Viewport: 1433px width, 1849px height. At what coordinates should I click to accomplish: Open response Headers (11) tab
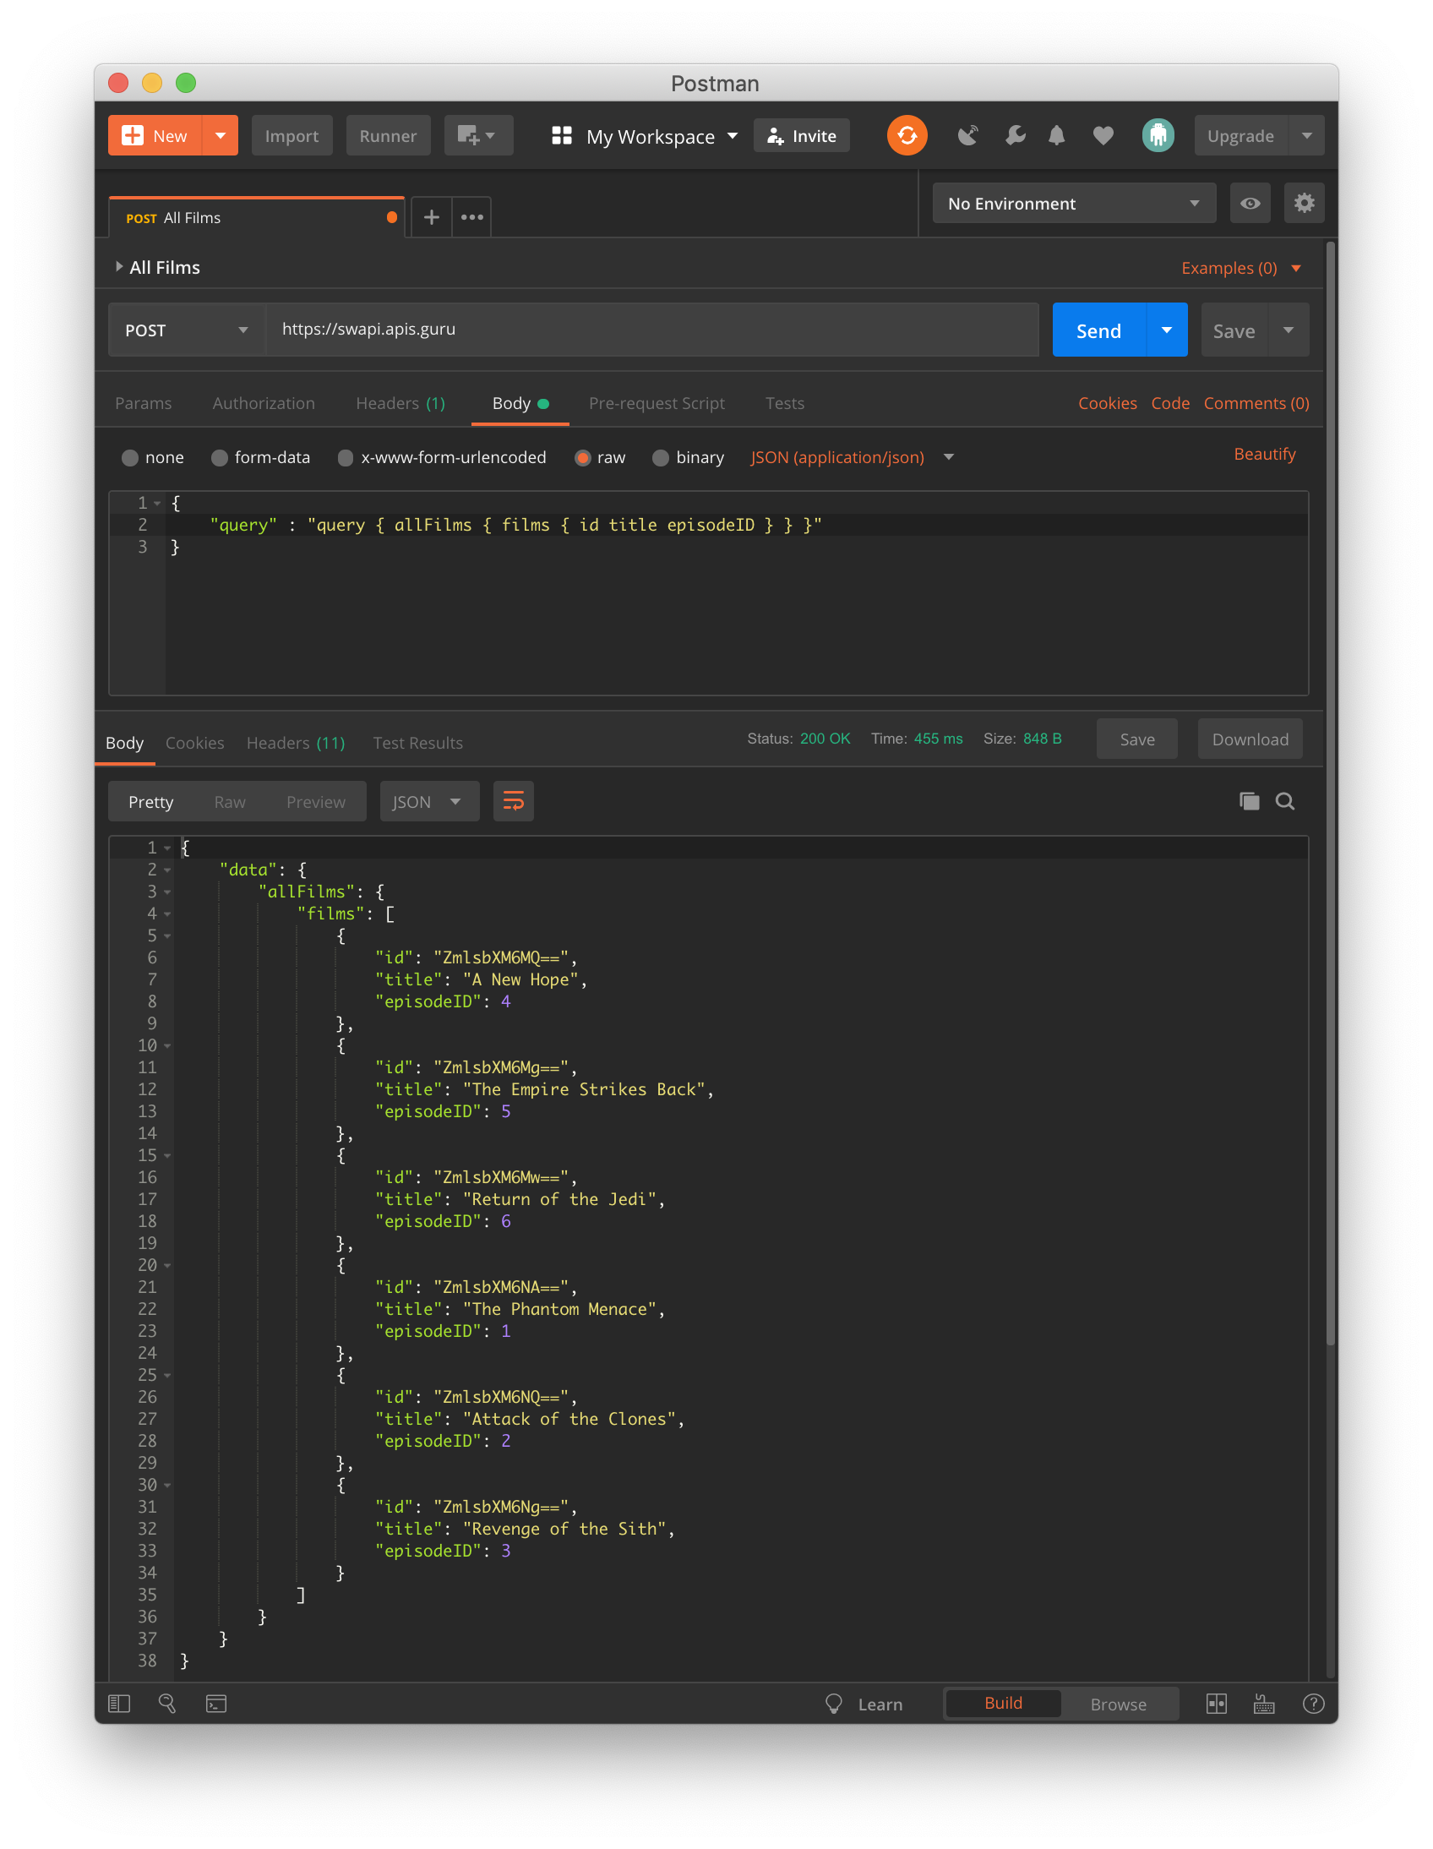tap(296, 743)
